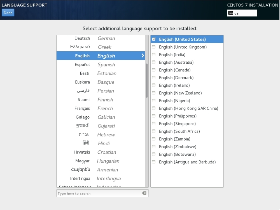Click the arrow on the English row

(x=143, y=56)
